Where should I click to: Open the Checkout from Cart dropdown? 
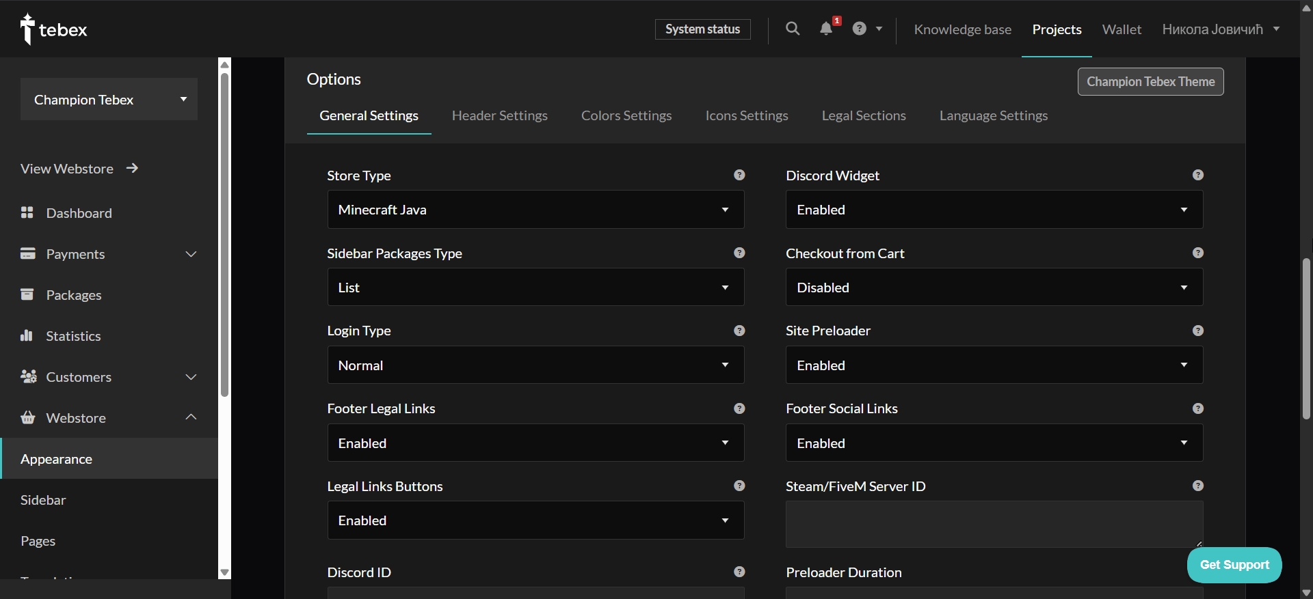point(994,288)
